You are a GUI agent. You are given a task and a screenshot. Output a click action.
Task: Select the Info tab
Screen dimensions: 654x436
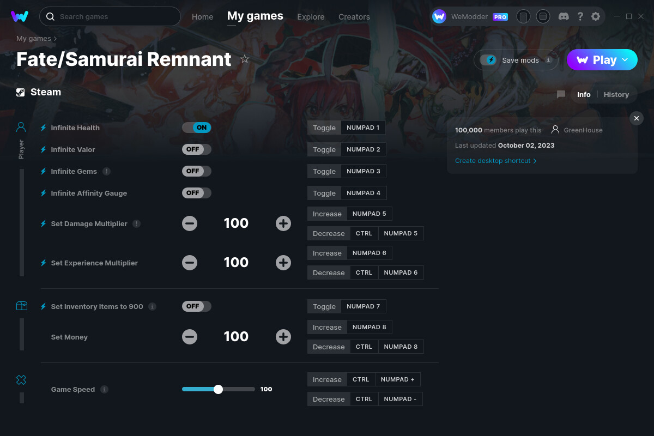pos(584,94)
